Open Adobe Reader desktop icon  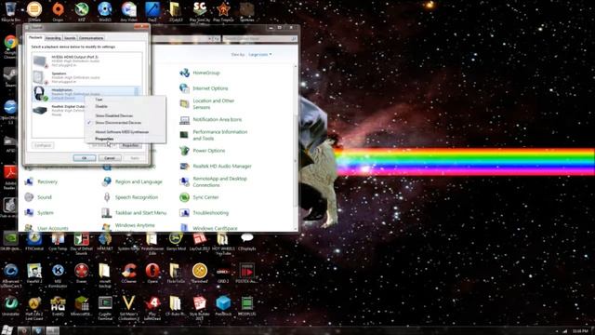(10, 177)
